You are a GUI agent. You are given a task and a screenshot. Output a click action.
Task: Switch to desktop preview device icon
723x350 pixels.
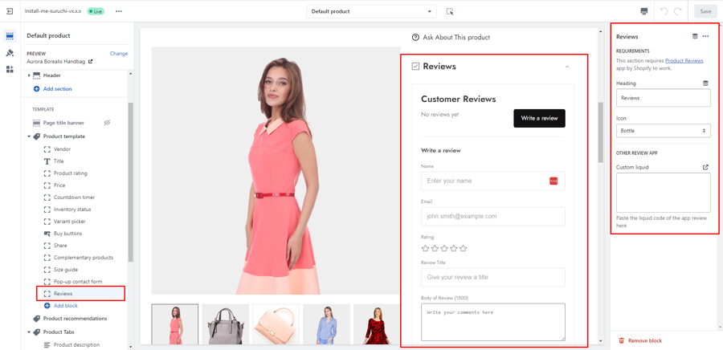(x=643, y=11)
